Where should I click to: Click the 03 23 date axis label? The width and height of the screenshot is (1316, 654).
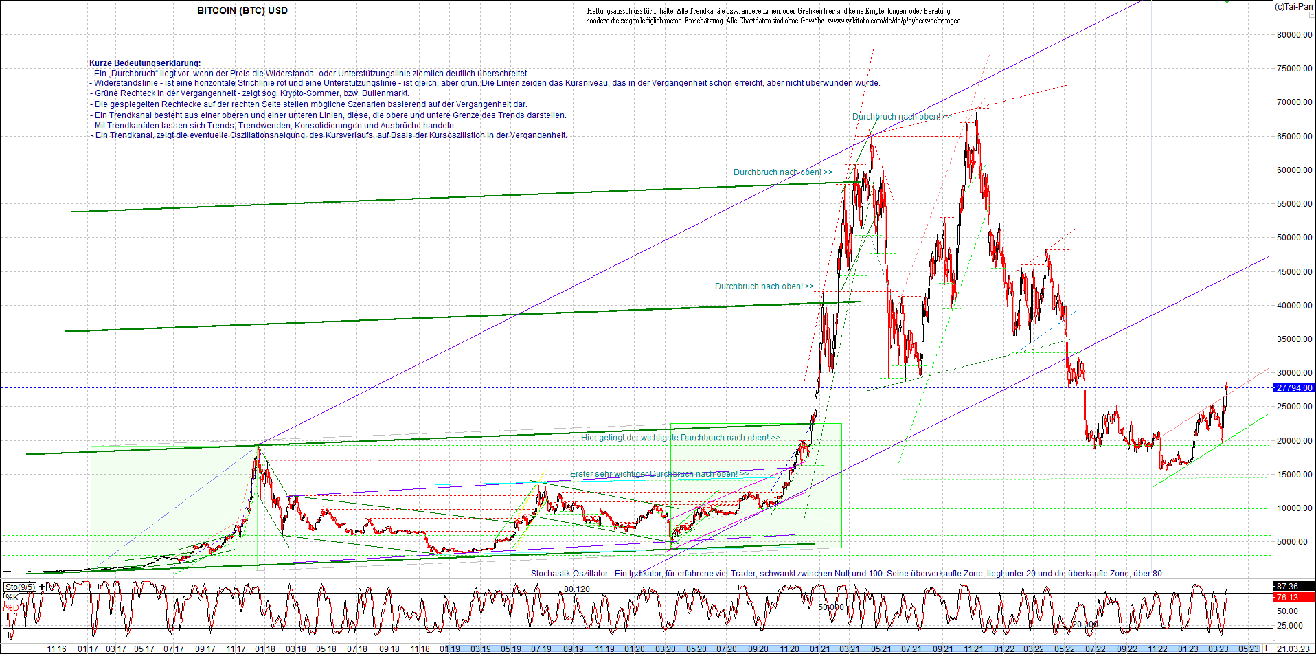(1218, 649)
